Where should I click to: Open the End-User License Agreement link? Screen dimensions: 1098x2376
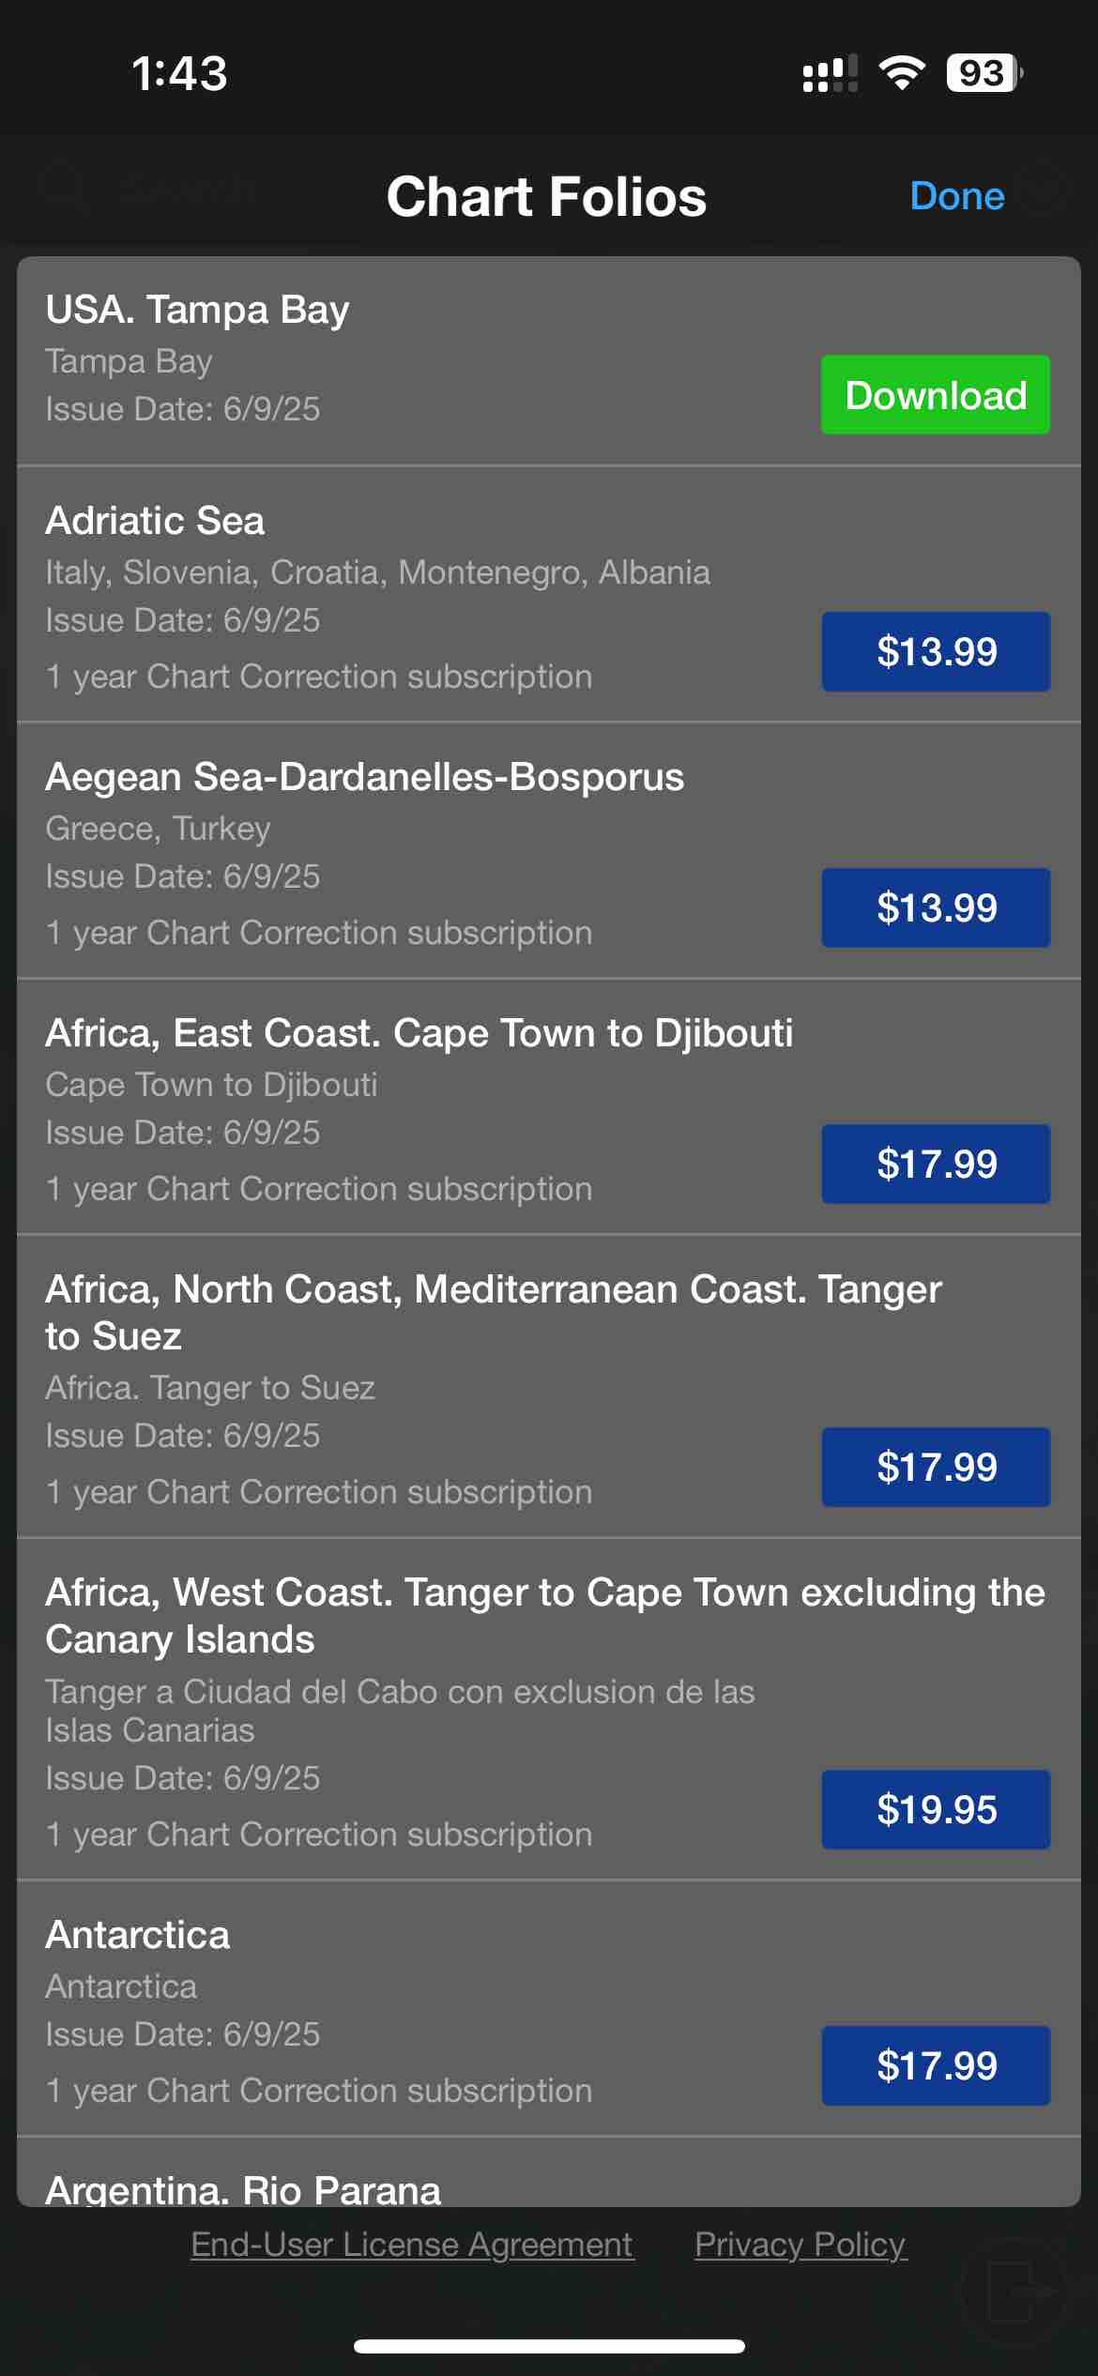point(412,2244)
